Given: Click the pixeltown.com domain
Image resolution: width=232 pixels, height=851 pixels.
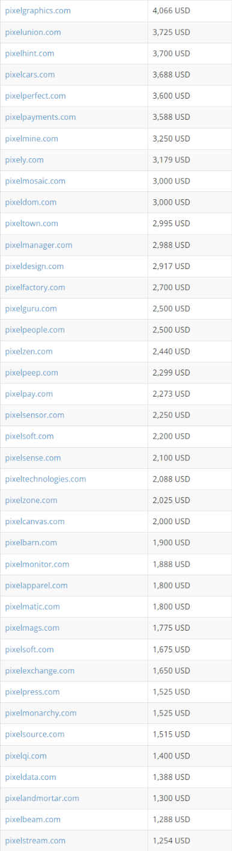Looking at the screenshot, I should coord(32,223).
